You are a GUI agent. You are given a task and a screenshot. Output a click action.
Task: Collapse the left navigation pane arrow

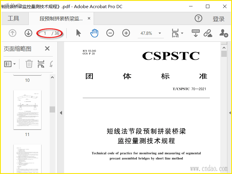click(61, 113)
